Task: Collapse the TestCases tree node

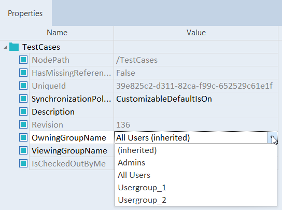Action: [x=5, y=47]
